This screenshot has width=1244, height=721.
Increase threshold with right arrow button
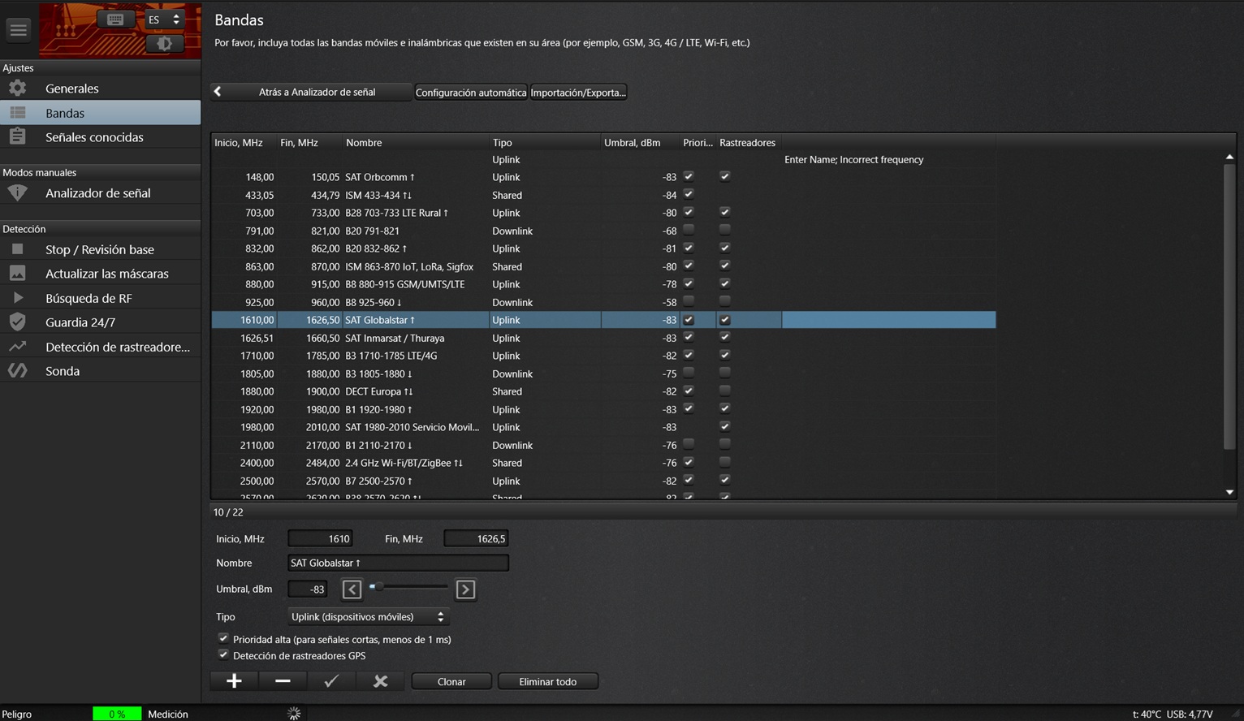[465, 589]
